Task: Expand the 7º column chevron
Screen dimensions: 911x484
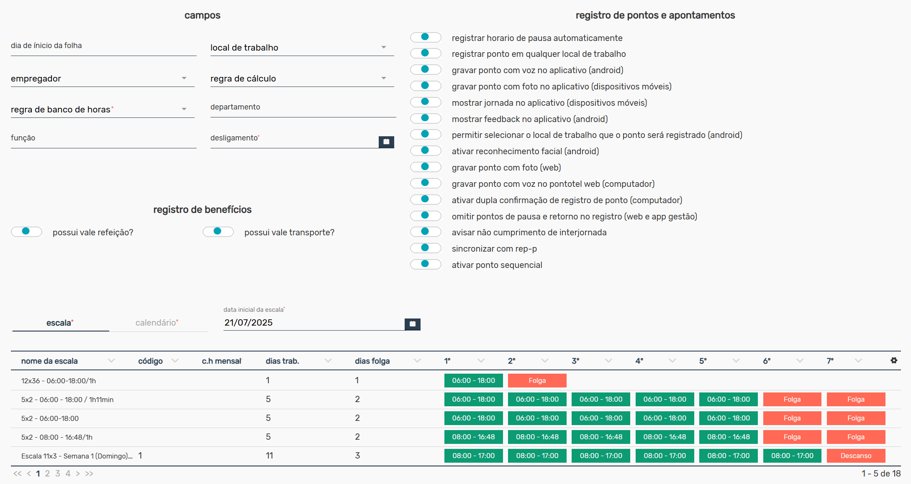Action: tap(858, 361)
